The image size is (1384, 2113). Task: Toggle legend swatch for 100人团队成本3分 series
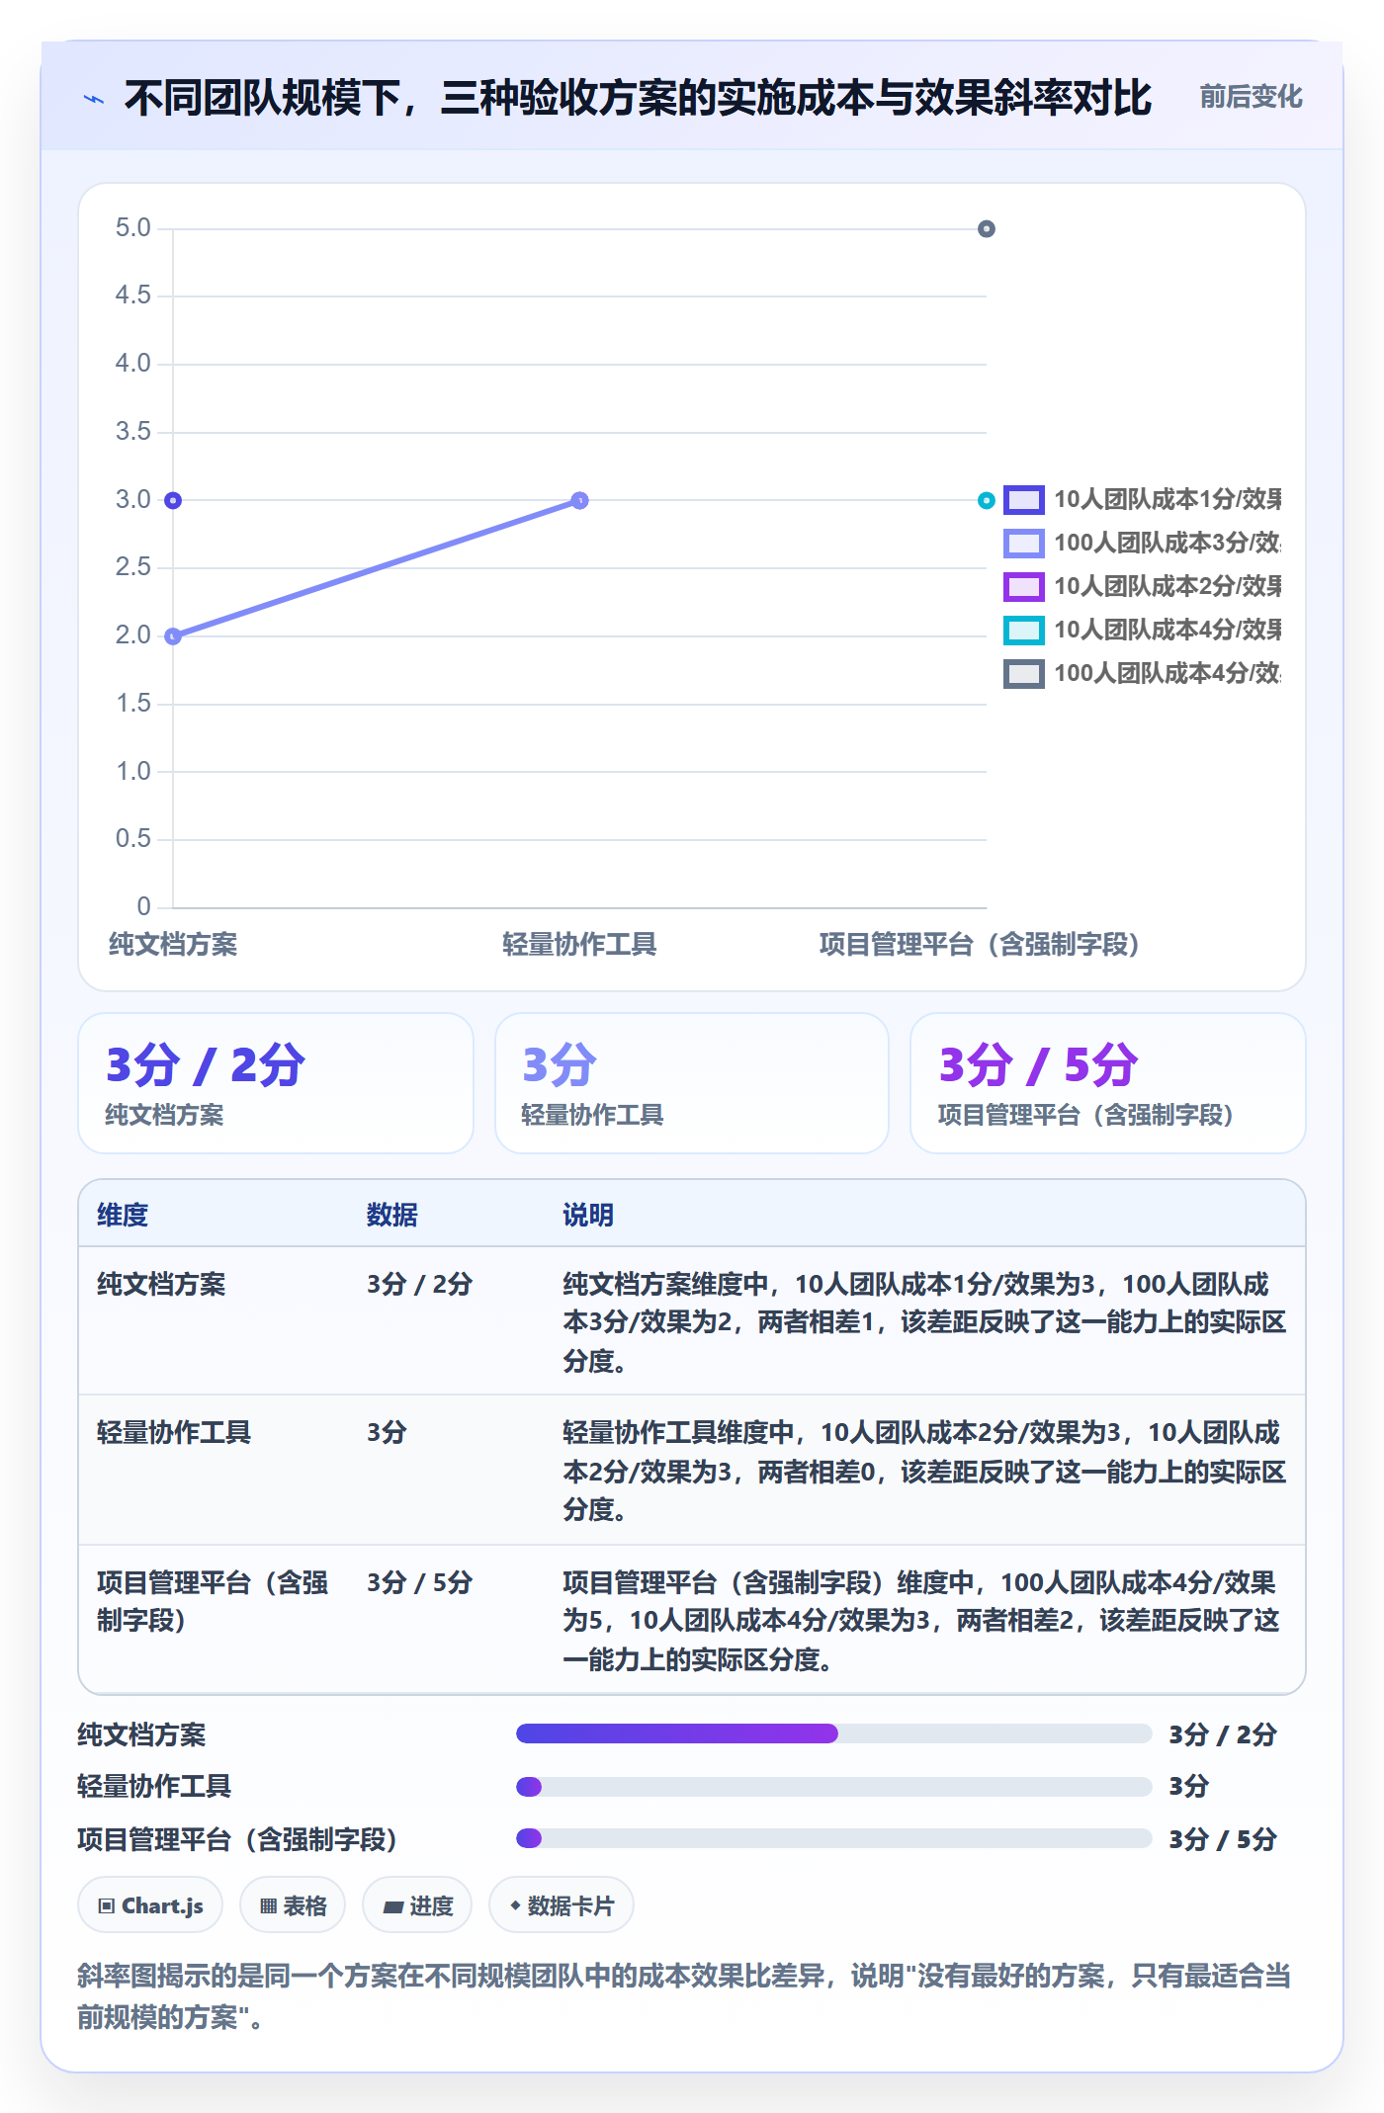(x=1023, y=544)
